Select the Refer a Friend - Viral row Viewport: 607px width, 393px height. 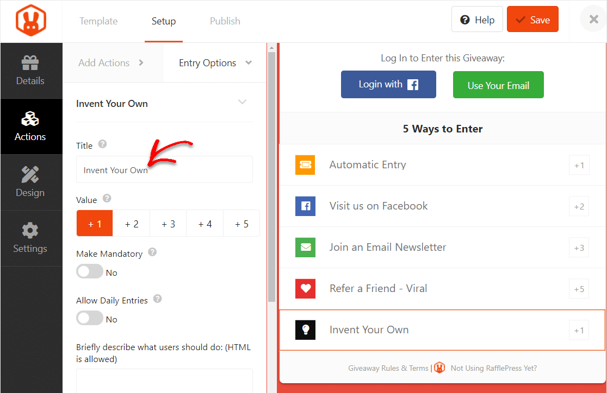[x=442, y=289]
